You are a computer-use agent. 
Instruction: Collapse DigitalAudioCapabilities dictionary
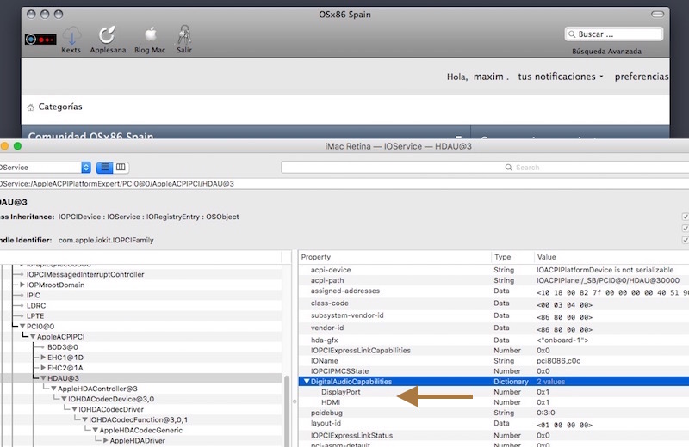click(x=307, y=382)
